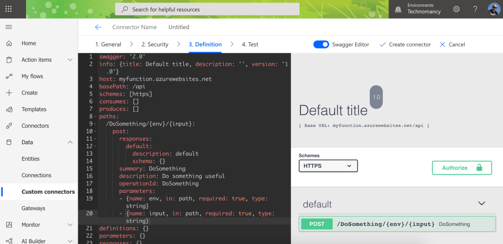Expand the Action items sidebar group
The height and width of the screenshot is (244, 503).
(x=70, y=60)
